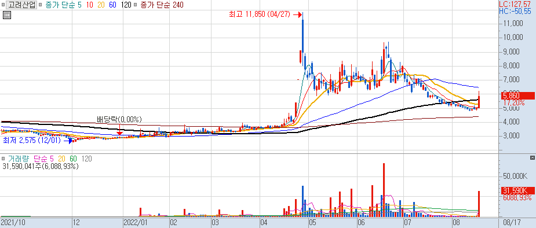Click the 거래량 volume indicator label
Screen dimensions: 536x228
coord(18,159)
